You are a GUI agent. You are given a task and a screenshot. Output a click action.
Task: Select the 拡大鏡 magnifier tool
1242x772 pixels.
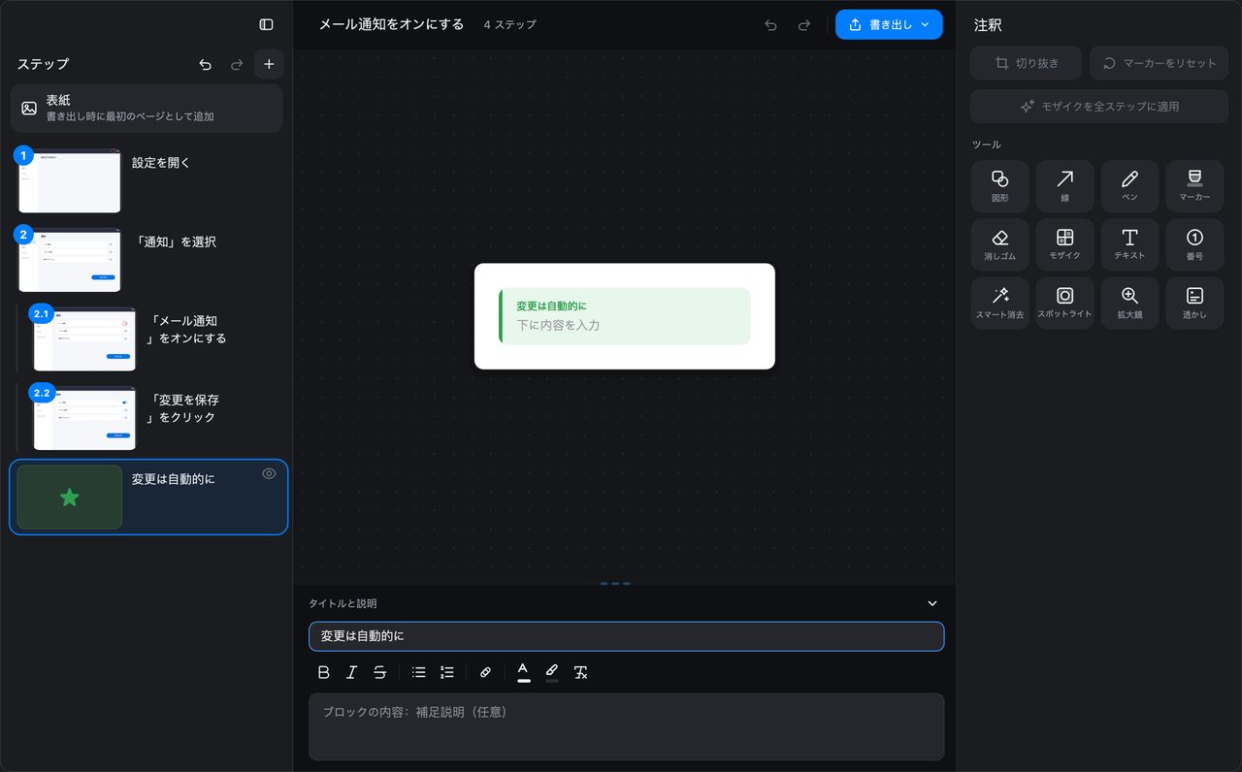[x=1129, y=304]
